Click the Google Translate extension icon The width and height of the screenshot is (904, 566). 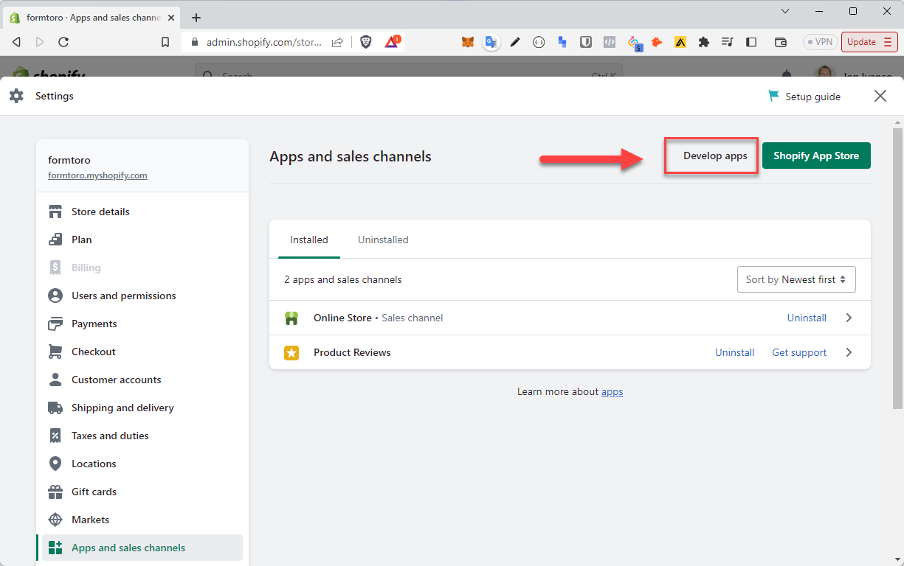pyautogui.click(x=491, y=42)
